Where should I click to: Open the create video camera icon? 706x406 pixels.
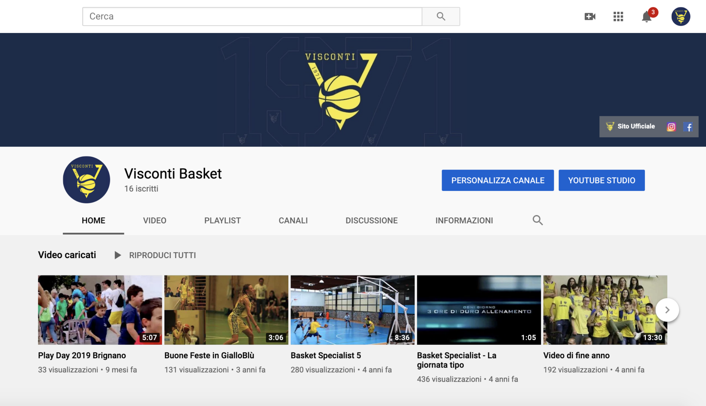tap(590, 17)
